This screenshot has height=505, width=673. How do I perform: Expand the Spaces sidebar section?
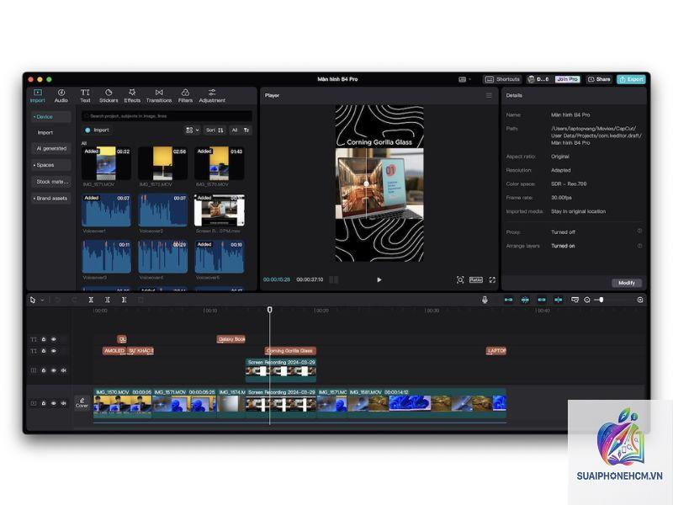click(x=50, y=165)
